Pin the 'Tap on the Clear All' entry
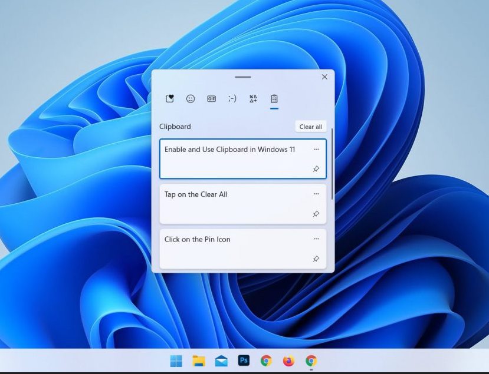Image resolution: width=489 pixels, height=374 pixels. pyautogui.click(x=316, y=214)
